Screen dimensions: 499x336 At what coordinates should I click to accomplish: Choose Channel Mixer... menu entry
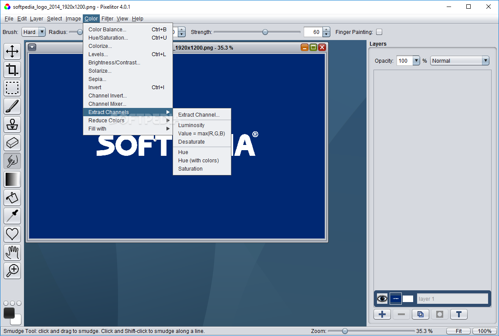(128, 104)
